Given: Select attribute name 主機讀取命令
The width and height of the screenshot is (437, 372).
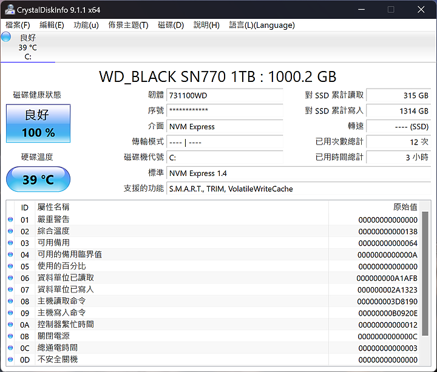Looking at the screenshot, I should [61, 301].
